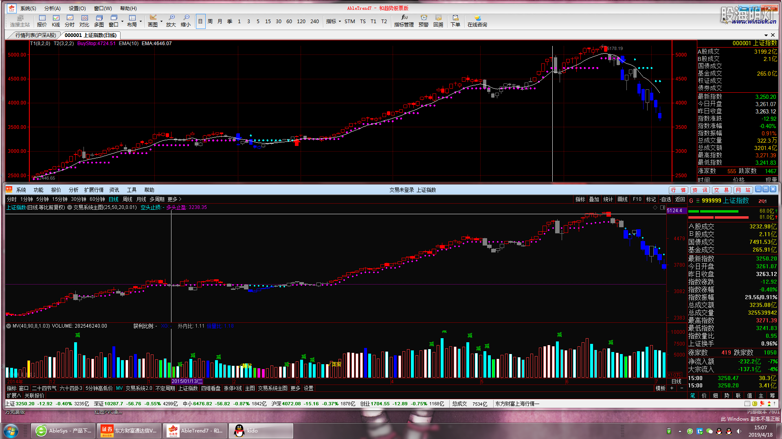The height and width of the screenshot is (439, 782).
Task: Click the side panel toggle icon above price axis
Action: [x=663, y=208]
